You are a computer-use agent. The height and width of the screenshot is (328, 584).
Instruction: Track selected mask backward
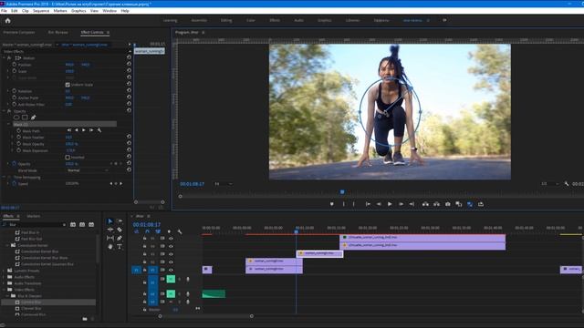(x=77, y=130)
